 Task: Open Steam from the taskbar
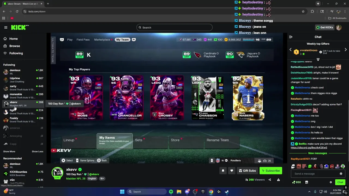227,192
